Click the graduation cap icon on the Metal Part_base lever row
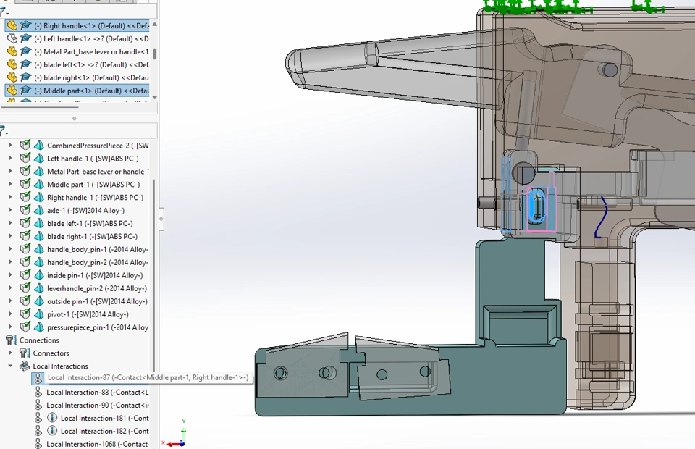 tap(26, 52)
